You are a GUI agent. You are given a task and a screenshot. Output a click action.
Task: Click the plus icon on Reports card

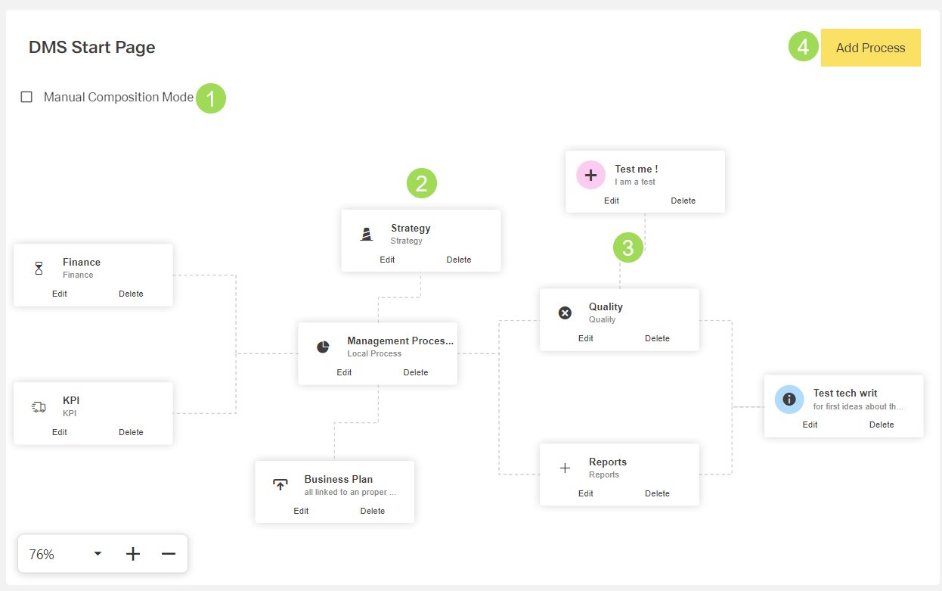pos(565,468)
